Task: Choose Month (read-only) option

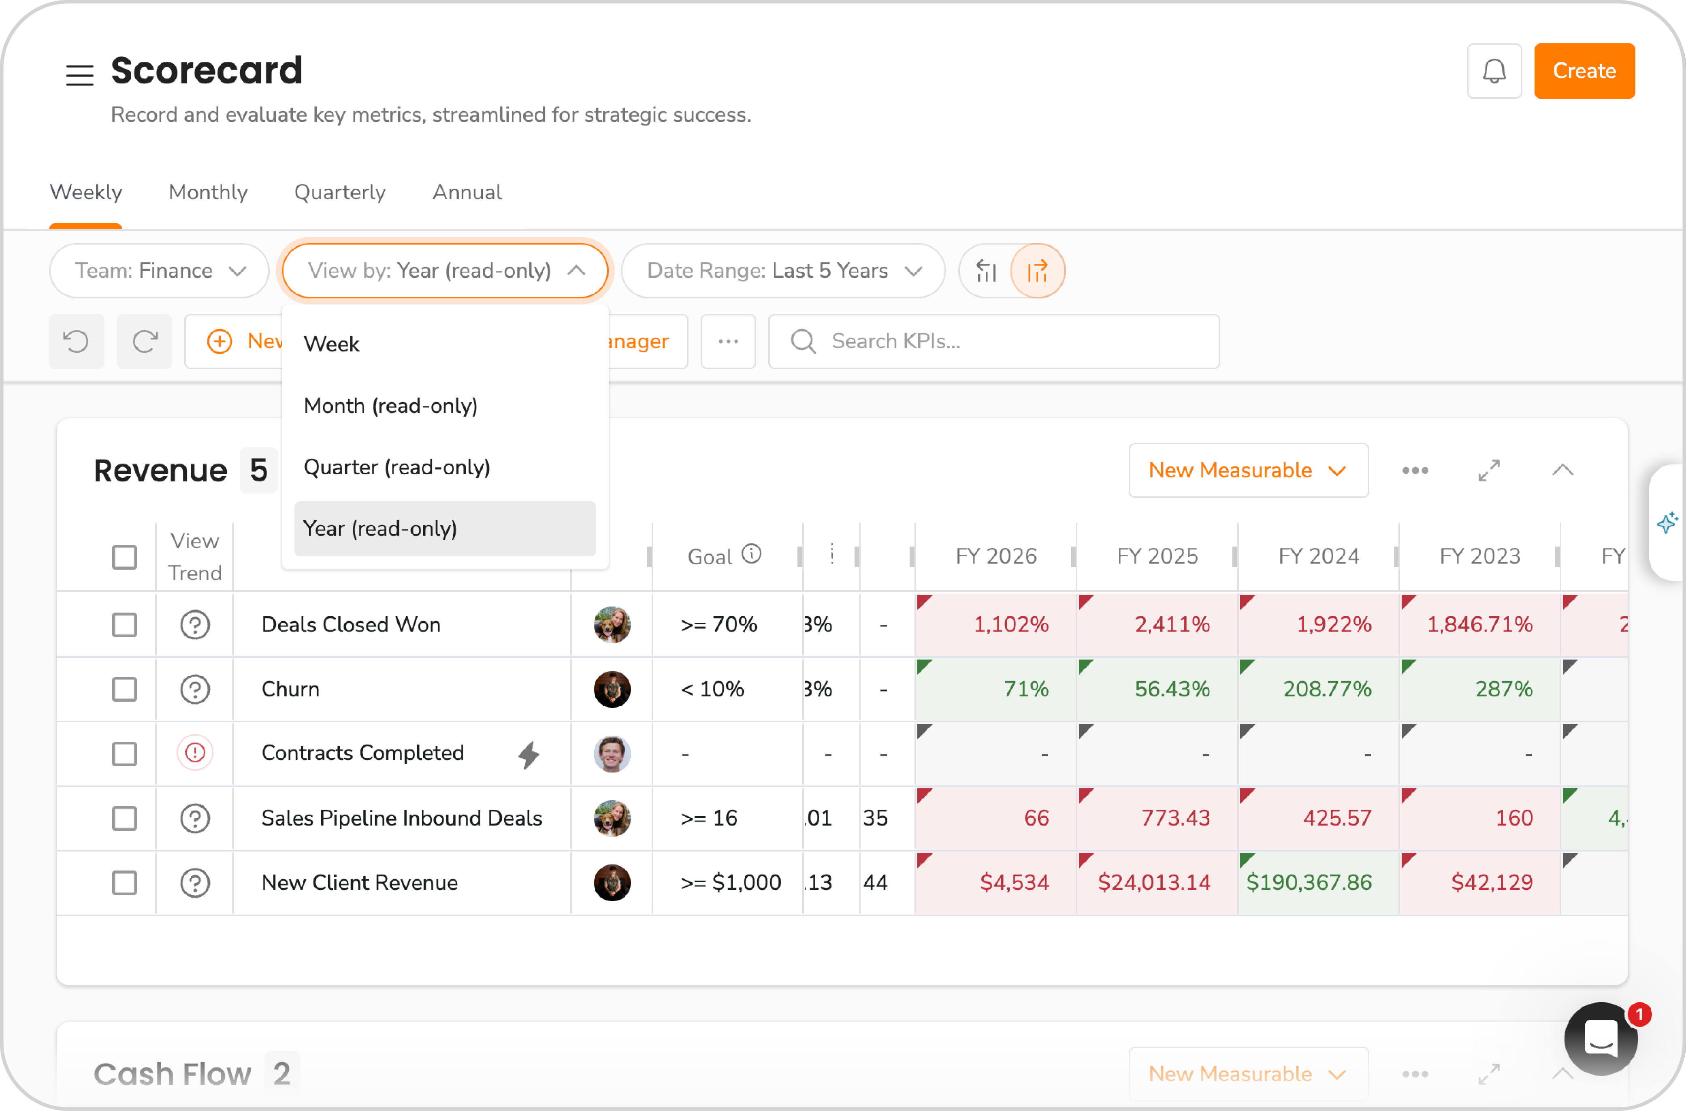Action: tap(445, 405)
